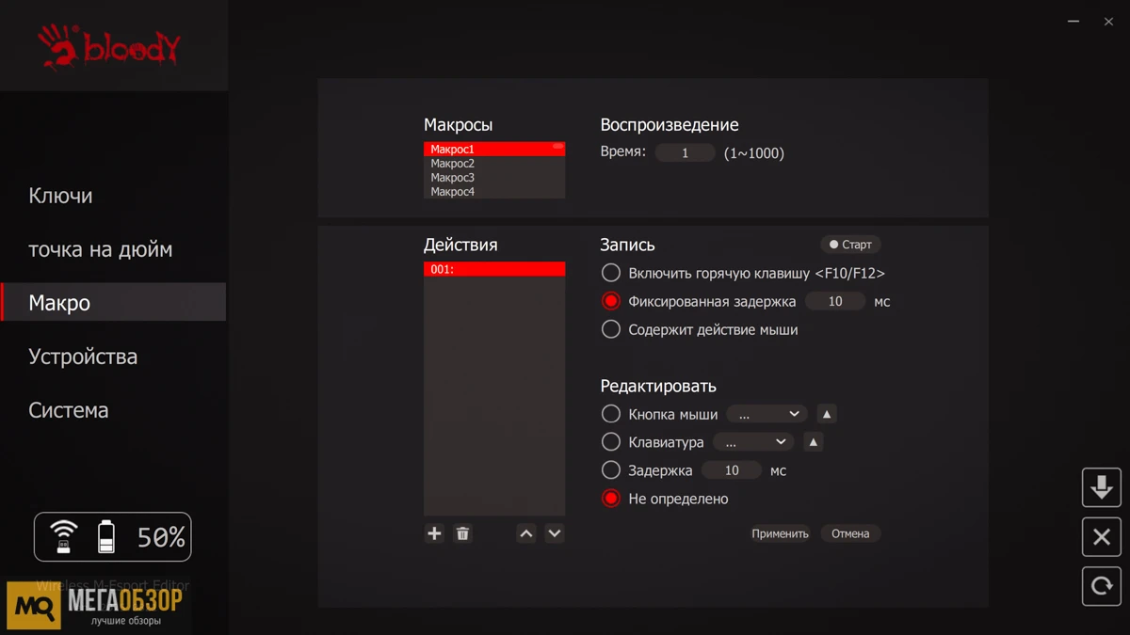Start recording with the Старт button
Viewport: 1130px width, 635px height.
coord(849,244)
